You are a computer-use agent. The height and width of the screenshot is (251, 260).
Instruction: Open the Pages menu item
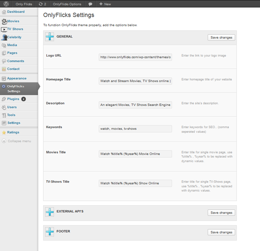(x=12, y=53)
